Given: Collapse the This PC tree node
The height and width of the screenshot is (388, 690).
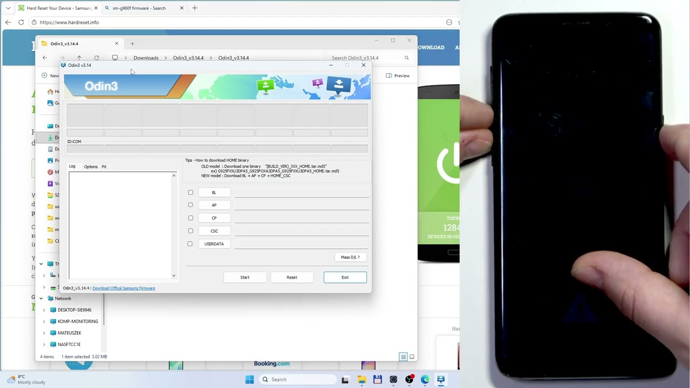Looking at the screenshot, I should pyautogui.click(x=41, y=264).
